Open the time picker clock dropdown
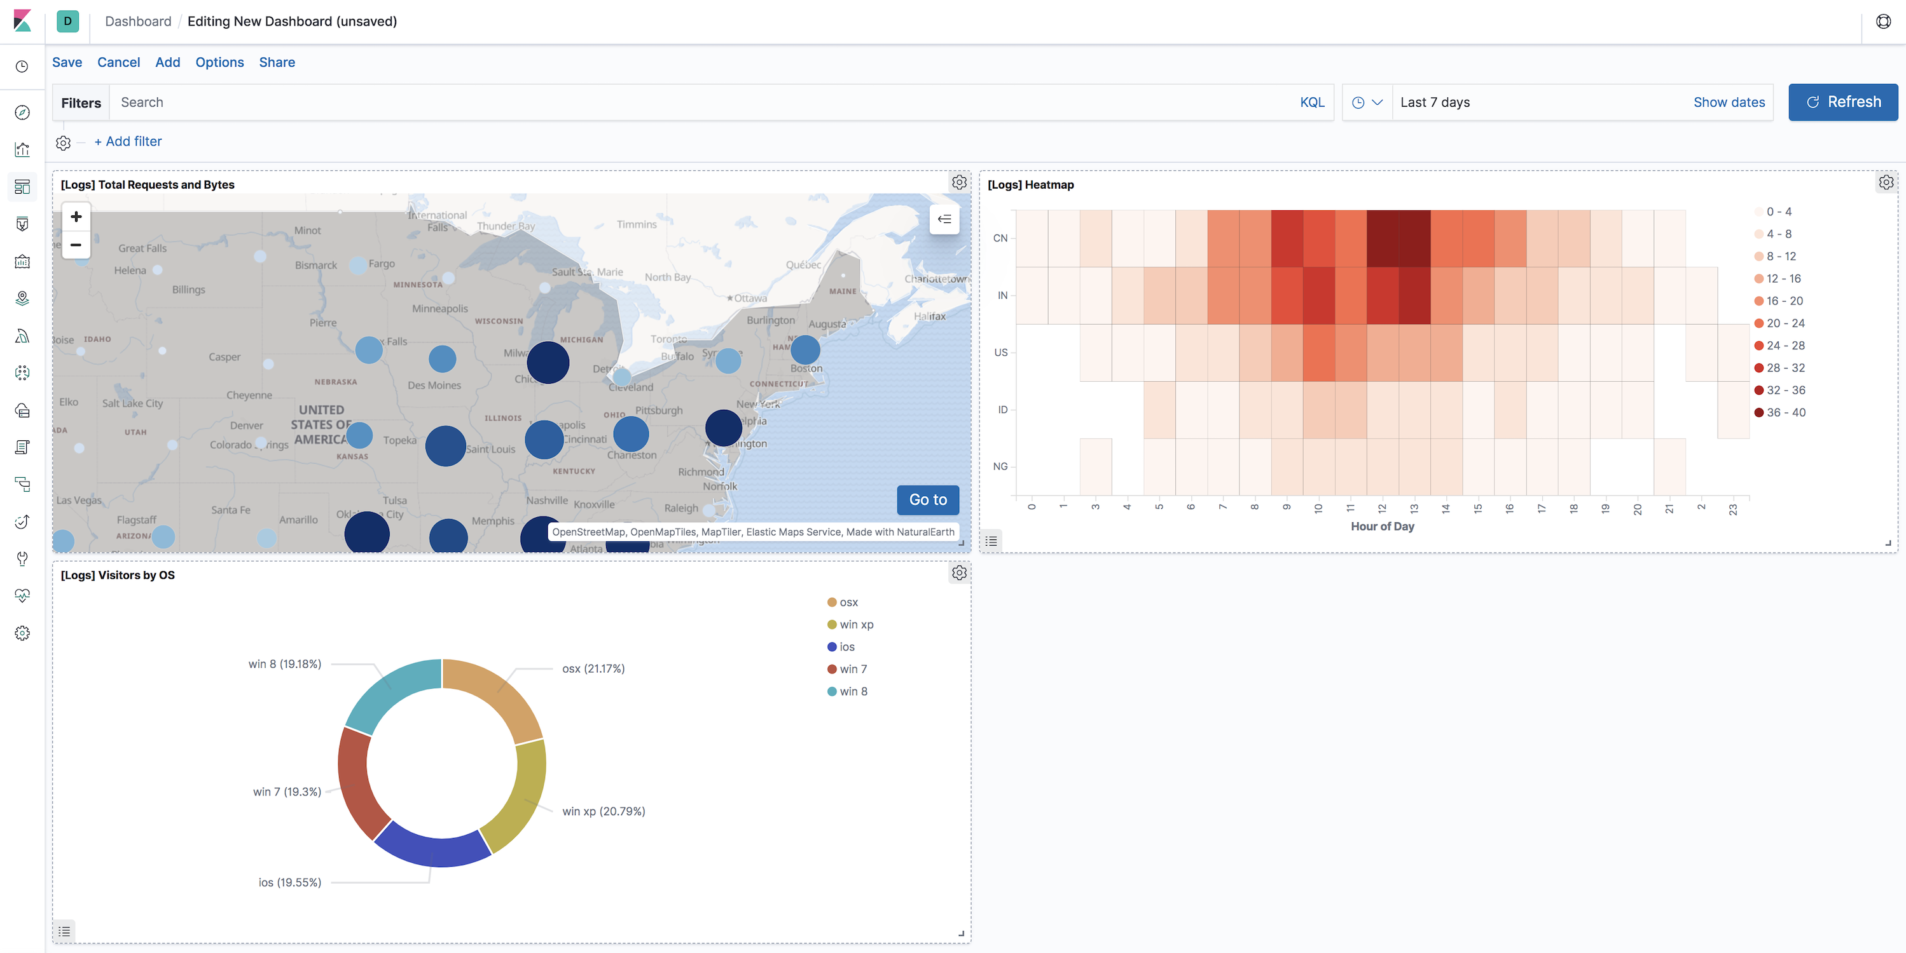Viewport: 1906px width, 953px height. pos(1367,102)
